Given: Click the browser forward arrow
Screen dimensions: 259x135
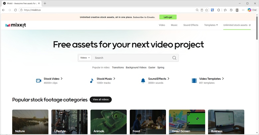Looking at the screenshot, I should pyautogui.click(x=9, y=10).
